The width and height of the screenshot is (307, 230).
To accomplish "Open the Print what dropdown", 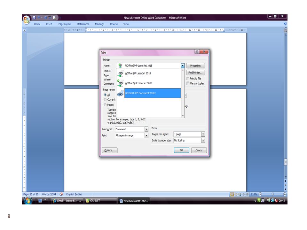I will click(x=146, y=129).
